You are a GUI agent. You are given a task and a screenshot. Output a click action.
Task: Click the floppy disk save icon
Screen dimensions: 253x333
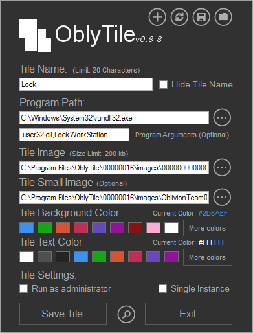coord(201,17)
